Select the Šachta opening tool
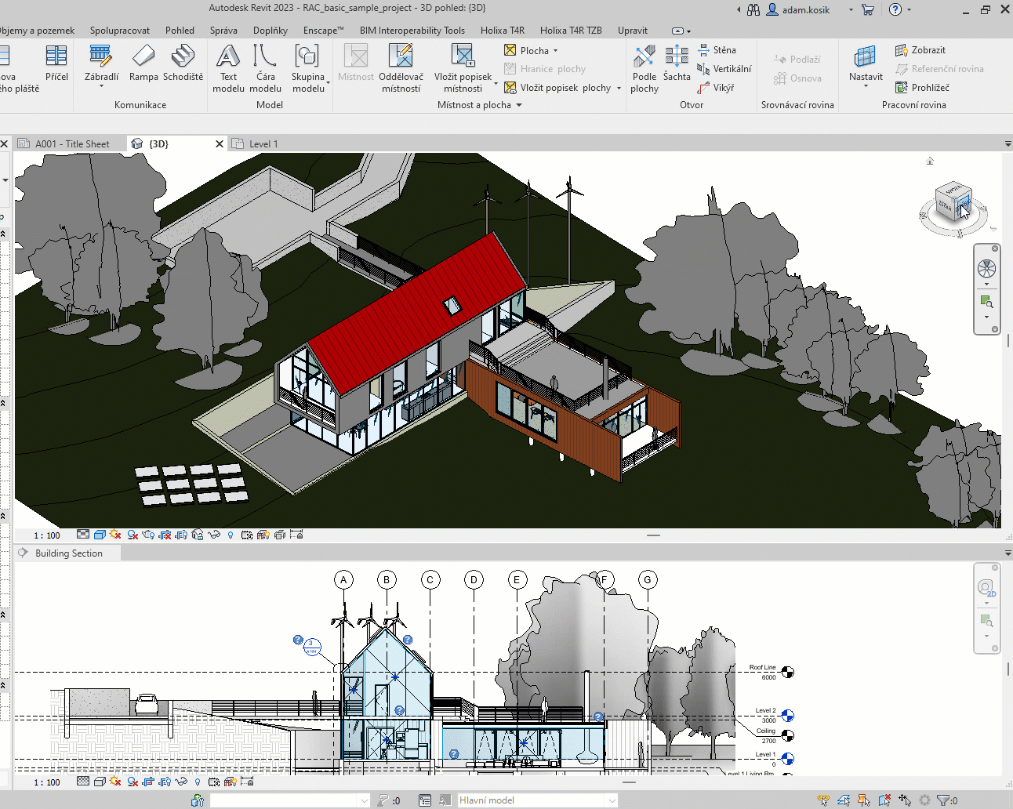This screenshot has width=1013, height=809. coord(677,63)
